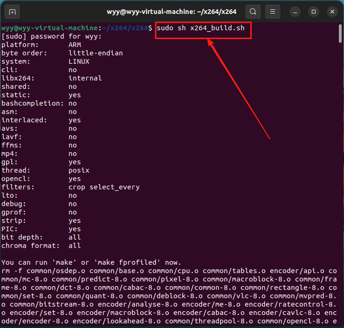Click the 'ARM' platform value
This screenshot has width=344, height=328.
75,45
